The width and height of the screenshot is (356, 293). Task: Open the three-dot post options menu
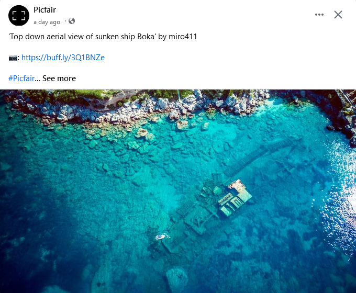coord(319,15)
